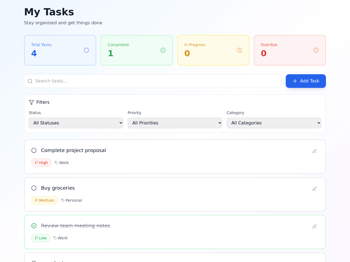The height and width of the screenshot is (262, 350).
Task: Click the Category filter label
Action: click(235, 113)
